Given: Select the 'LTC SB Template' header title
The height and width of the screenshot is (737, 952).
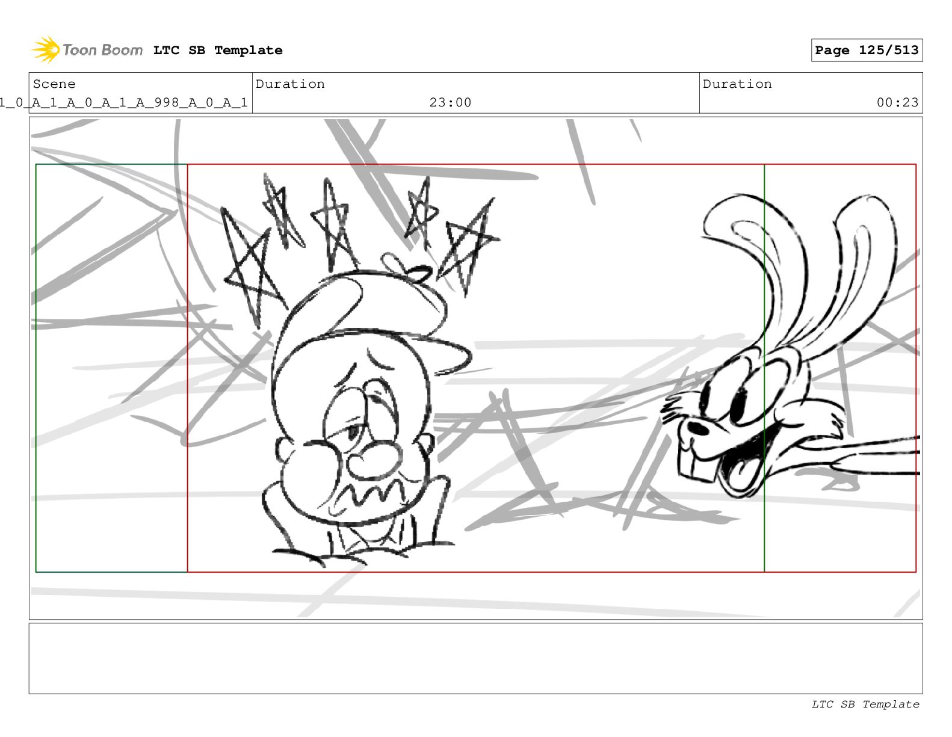Looking at the screenshot, I should pyautogui.click(x=218, y=51).
